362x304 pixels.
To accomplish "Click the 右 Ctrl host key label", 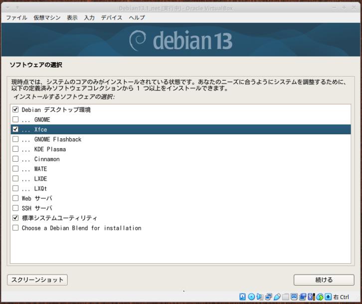I will (x=341, y=297).
